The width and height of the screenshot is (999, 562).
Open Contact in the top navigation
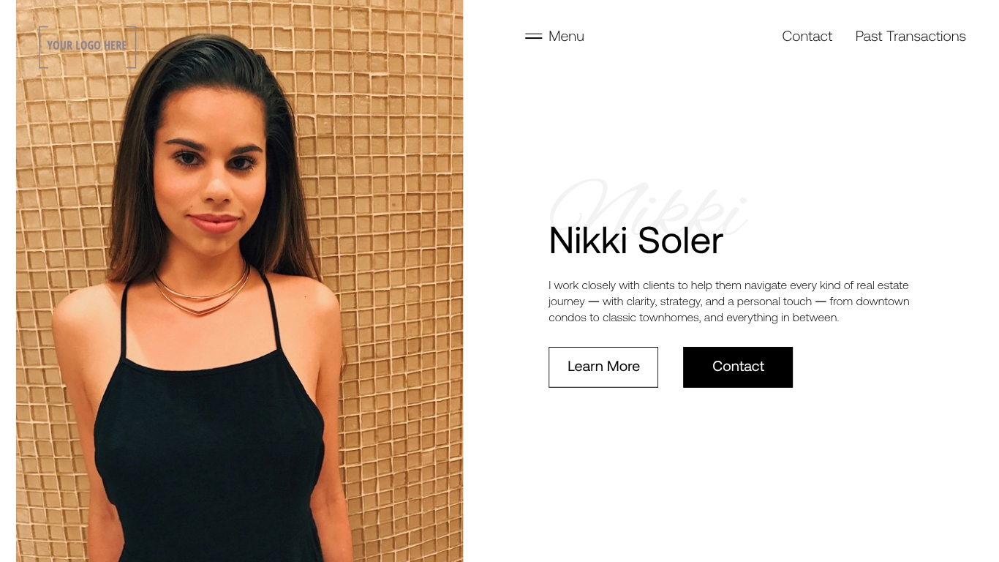(x=807, y=36)
